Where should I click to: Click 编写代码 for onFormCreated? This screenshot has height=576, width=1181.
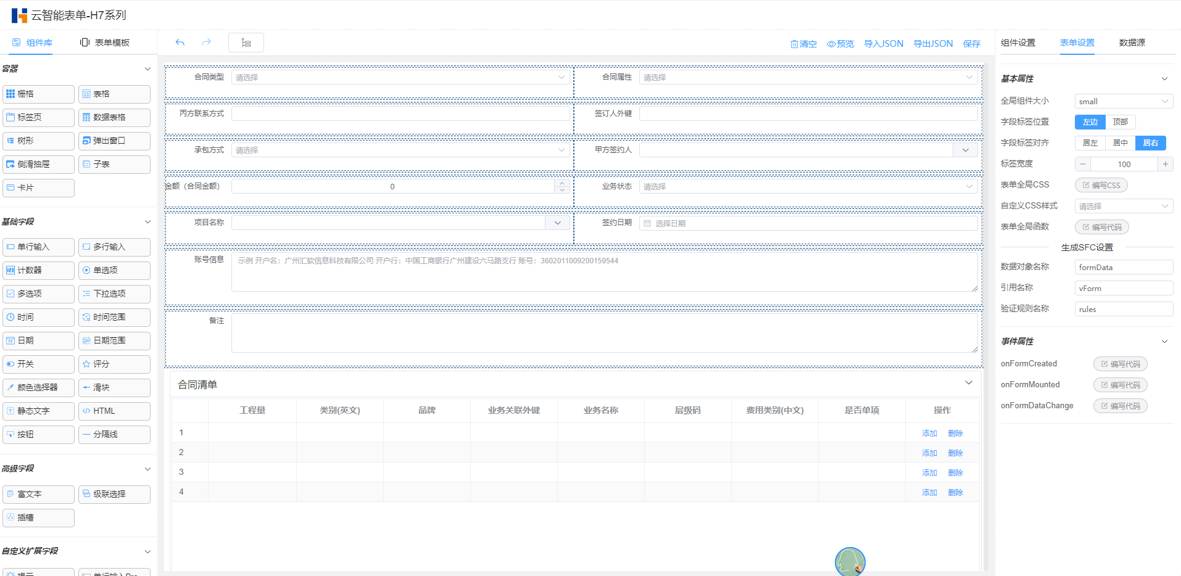1120,364
